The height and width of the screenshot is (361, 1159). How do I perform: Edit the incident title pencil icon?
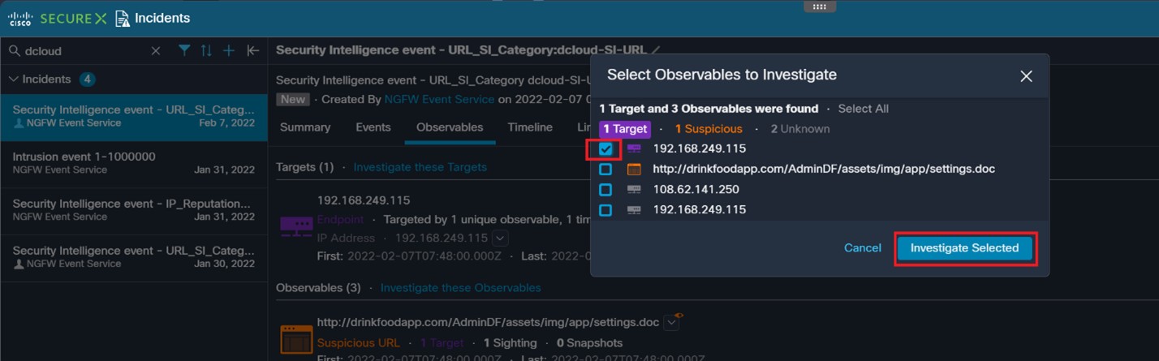point(656,50)
